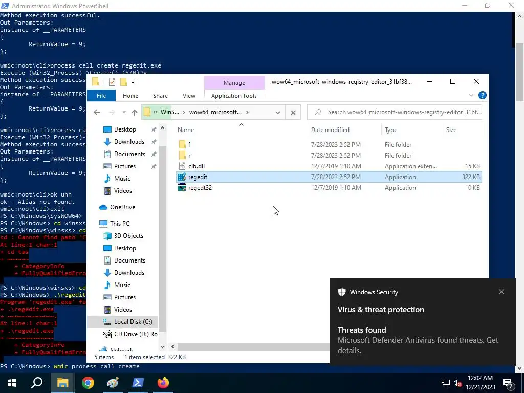Open the Action Center notifications icon
Image resolution: width=524 pixels, height=393 pixels.
point(508,383)
